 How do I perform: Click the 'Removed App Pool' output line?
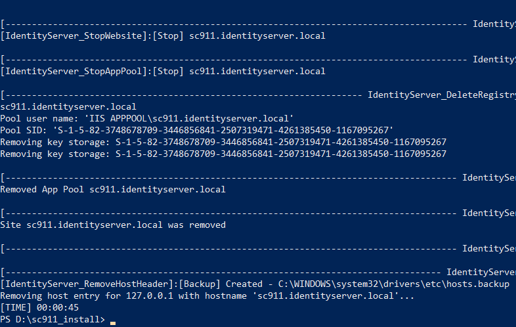[113, 189]
